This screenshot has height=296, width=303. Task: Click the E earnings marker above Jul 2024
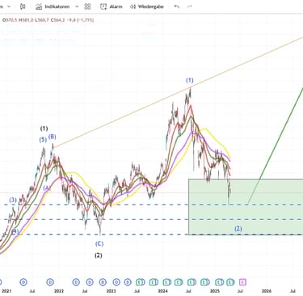coord(191,282)
